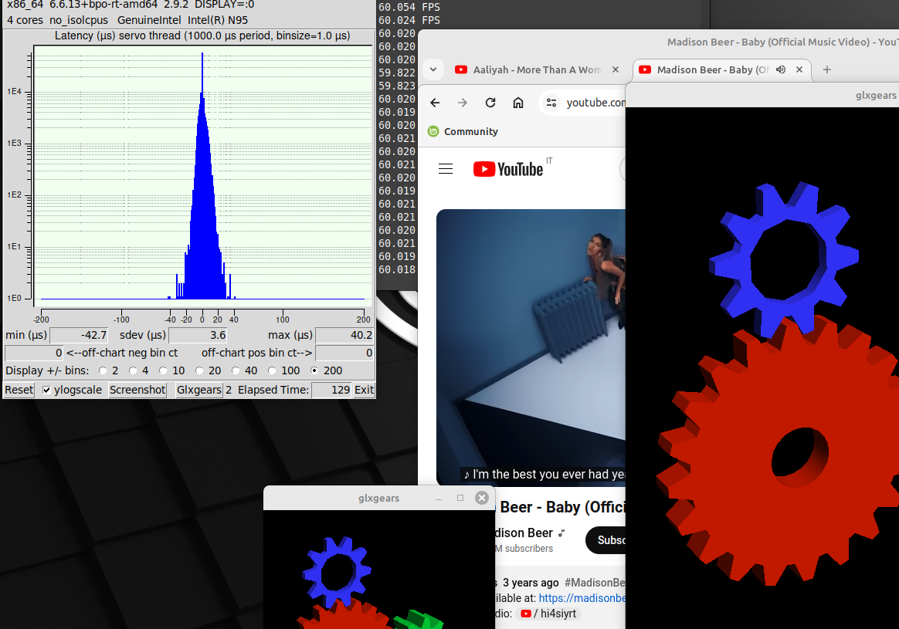Subscribe to Madison Beer channel

pos(606,540)
